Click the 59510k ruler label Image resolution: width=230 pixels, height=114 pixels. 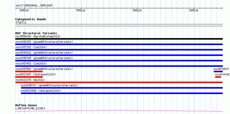point(24,10)
